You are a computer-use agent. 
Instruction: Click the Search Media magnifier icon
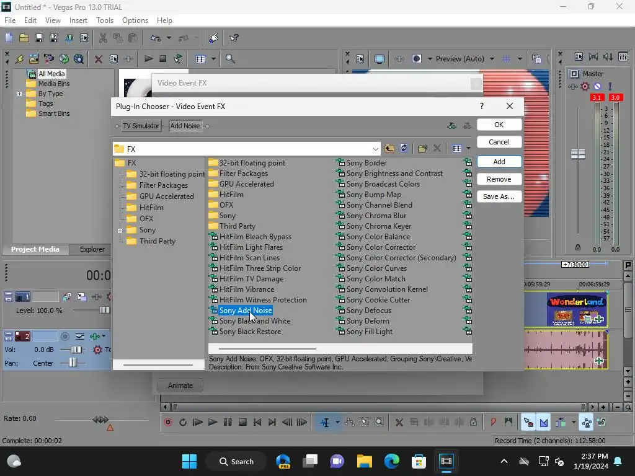[x=230, y=59]
